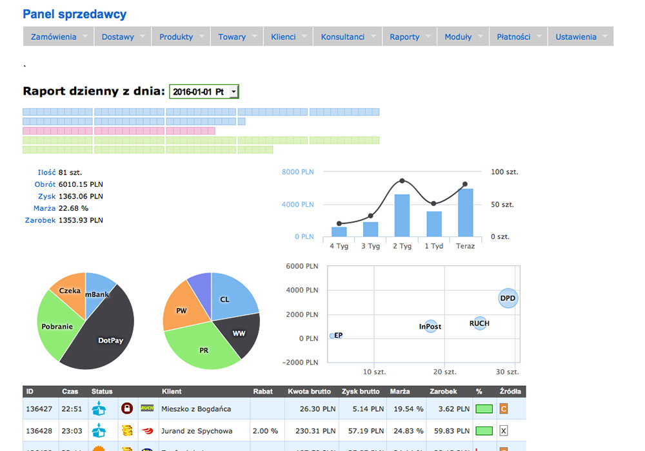Click the Źródła column header
645x451 pixels.
510,392
